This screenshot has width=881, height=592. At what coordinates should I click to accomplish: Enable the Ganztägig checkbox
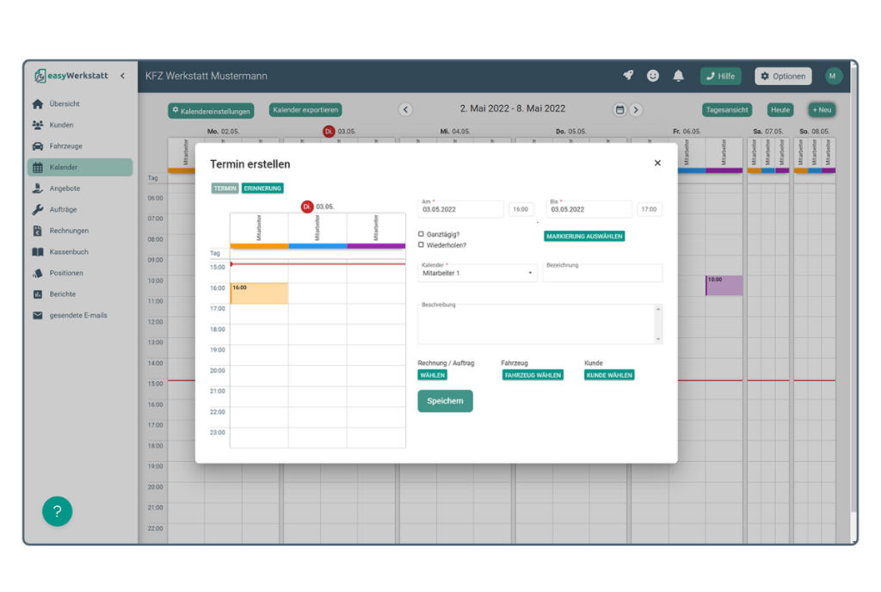click(421, 234)
